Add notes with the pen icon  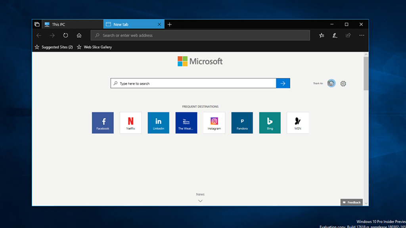tap(335, 35)
